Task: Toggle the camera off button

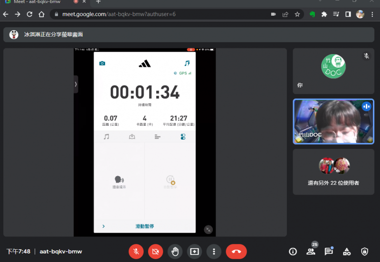Action: point(155,252)
